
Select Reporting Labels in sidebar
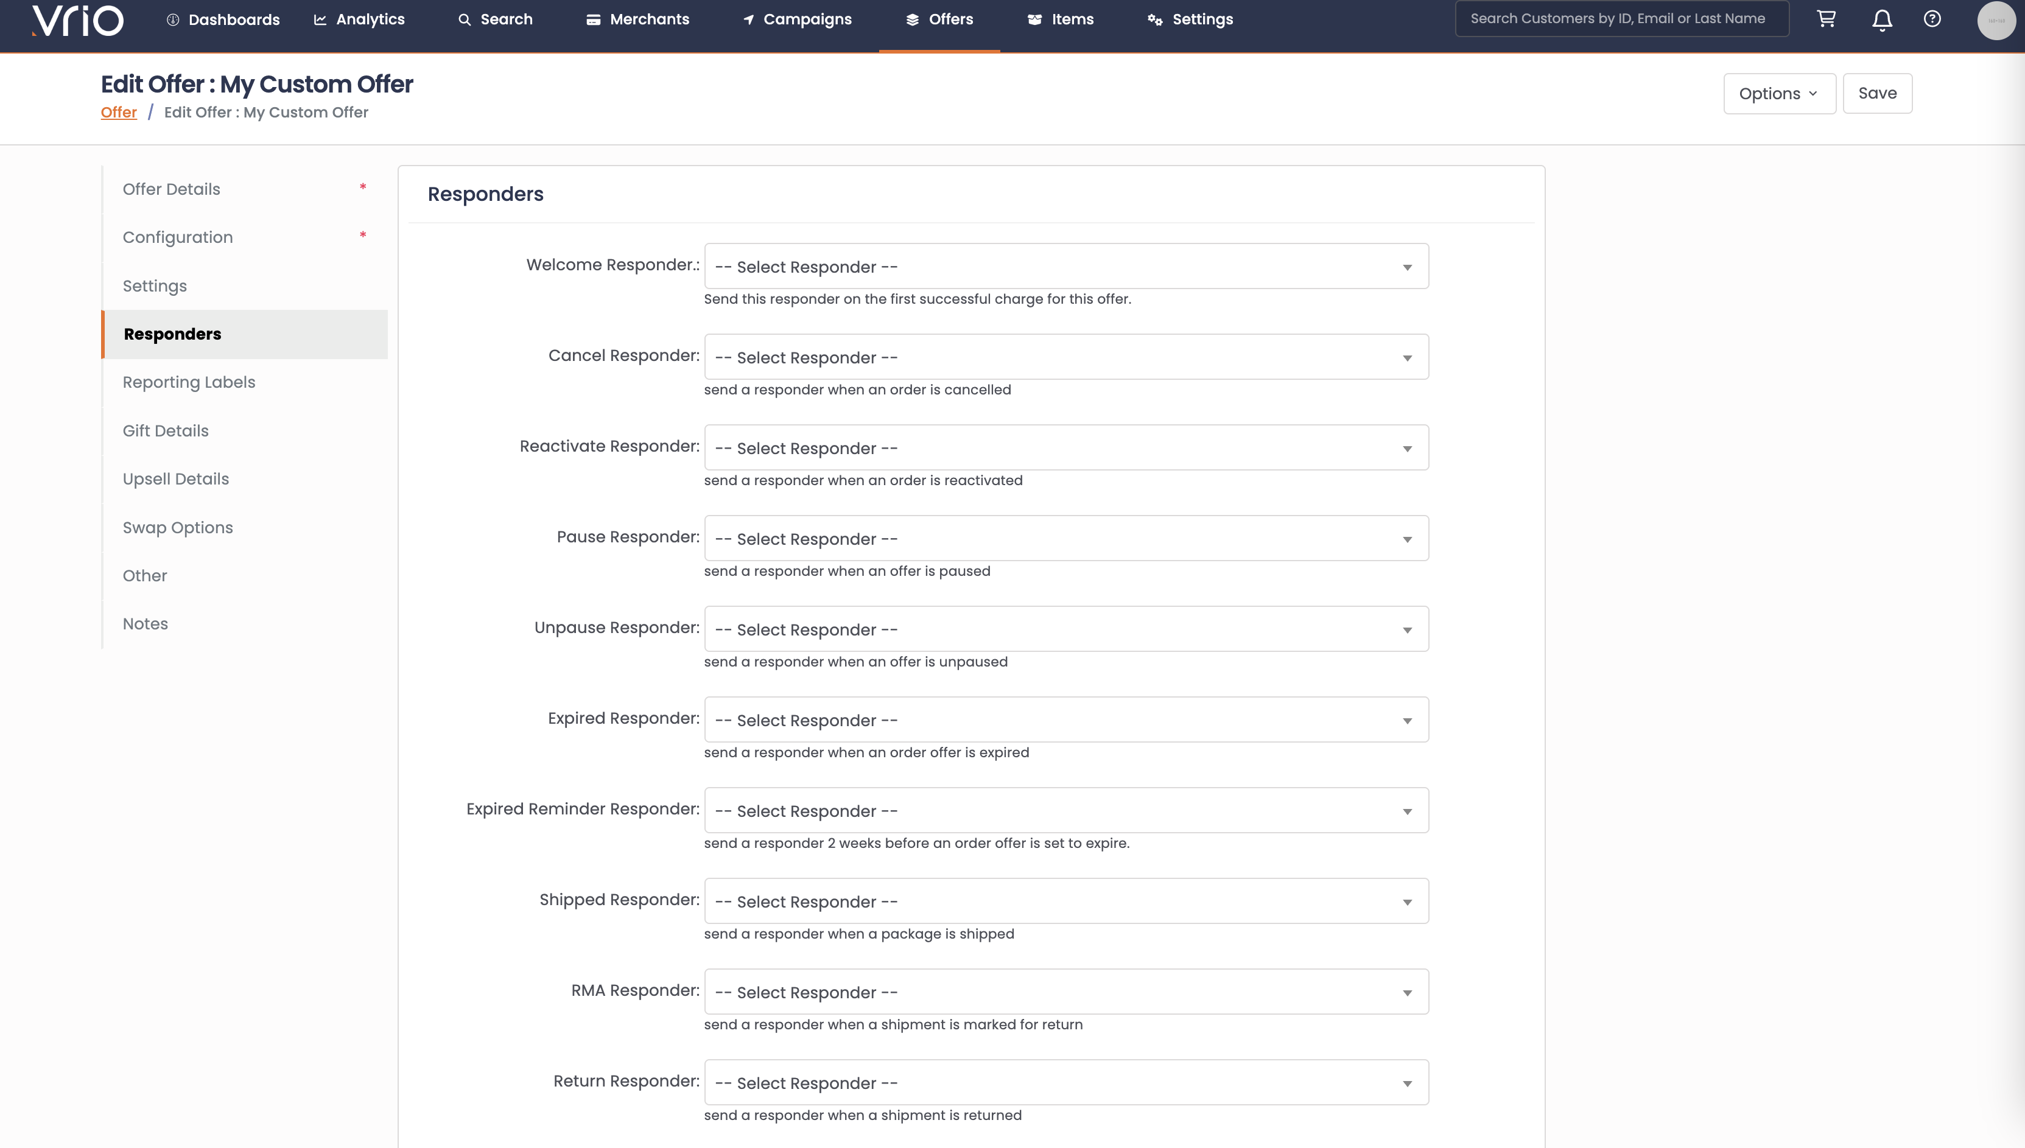(245, 382)
